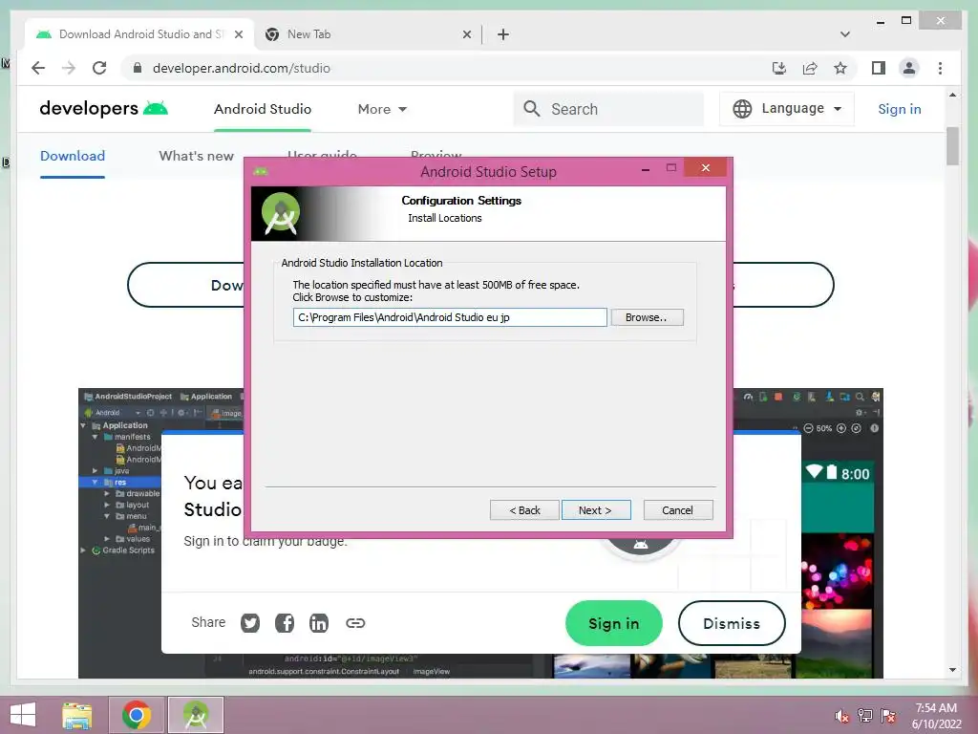Click the page vertical scrollbar thumb
Viewport: 978px width, 734px height.
[x=952, y=145]
